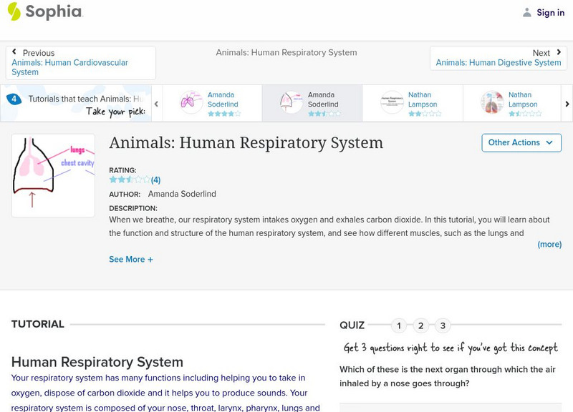Expand details with See More +
Viewport: 573px width, 412px height.
pyautogui.click(x=131, y=260)
